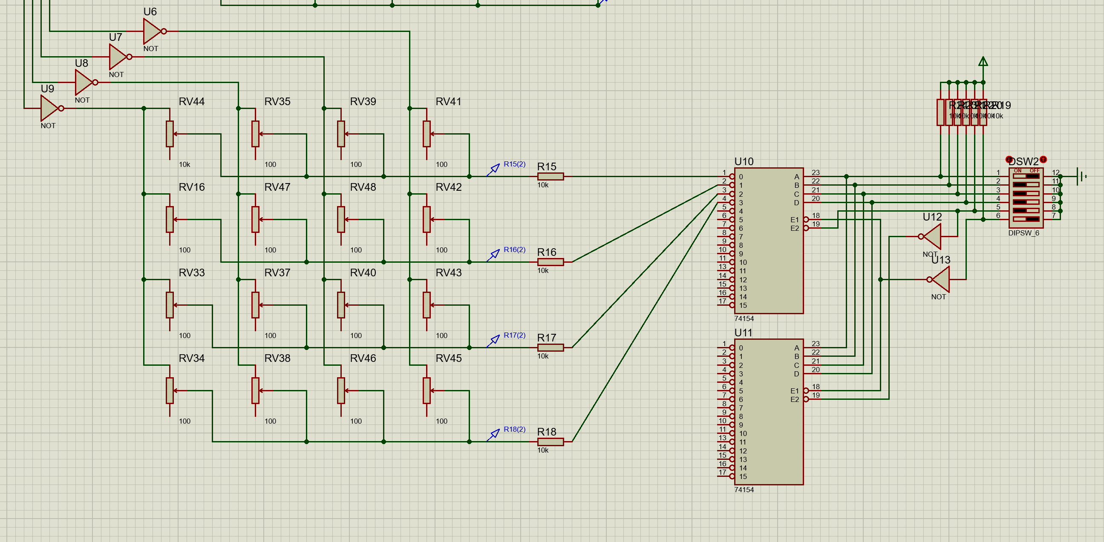The height and width of the screenshot is (542, 1104).
Task: Select potentiometer RV44 body
Action: [x=170, y=134]
